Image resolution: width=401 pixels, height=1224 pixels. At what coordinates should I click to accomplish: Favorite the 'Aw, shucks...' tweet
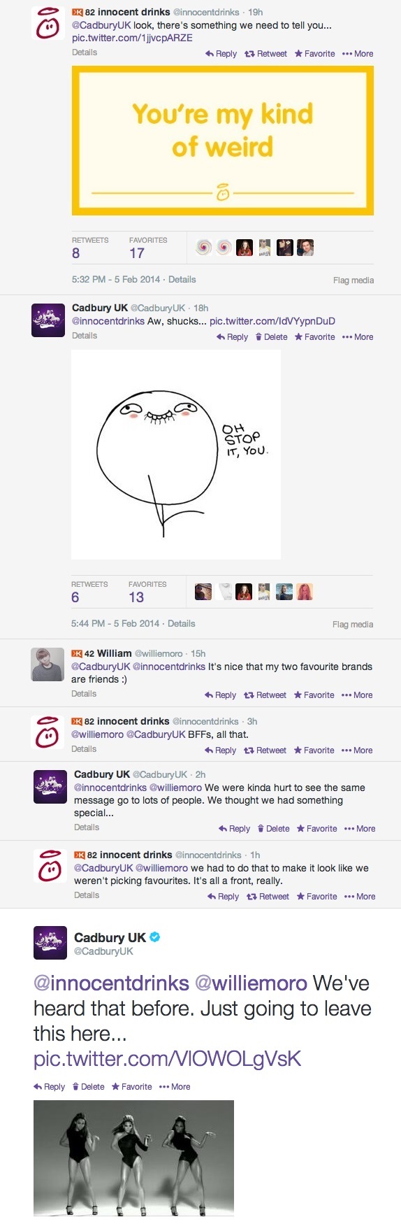coord(314,337)
